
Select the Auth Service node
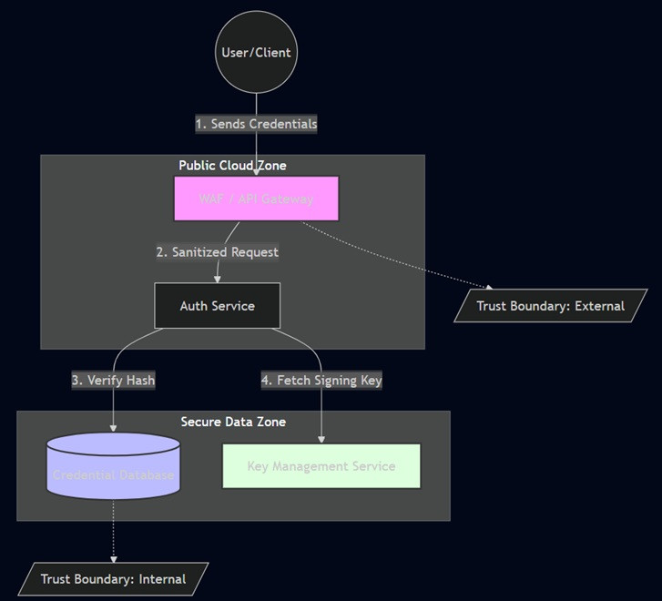tap(218, 306)
